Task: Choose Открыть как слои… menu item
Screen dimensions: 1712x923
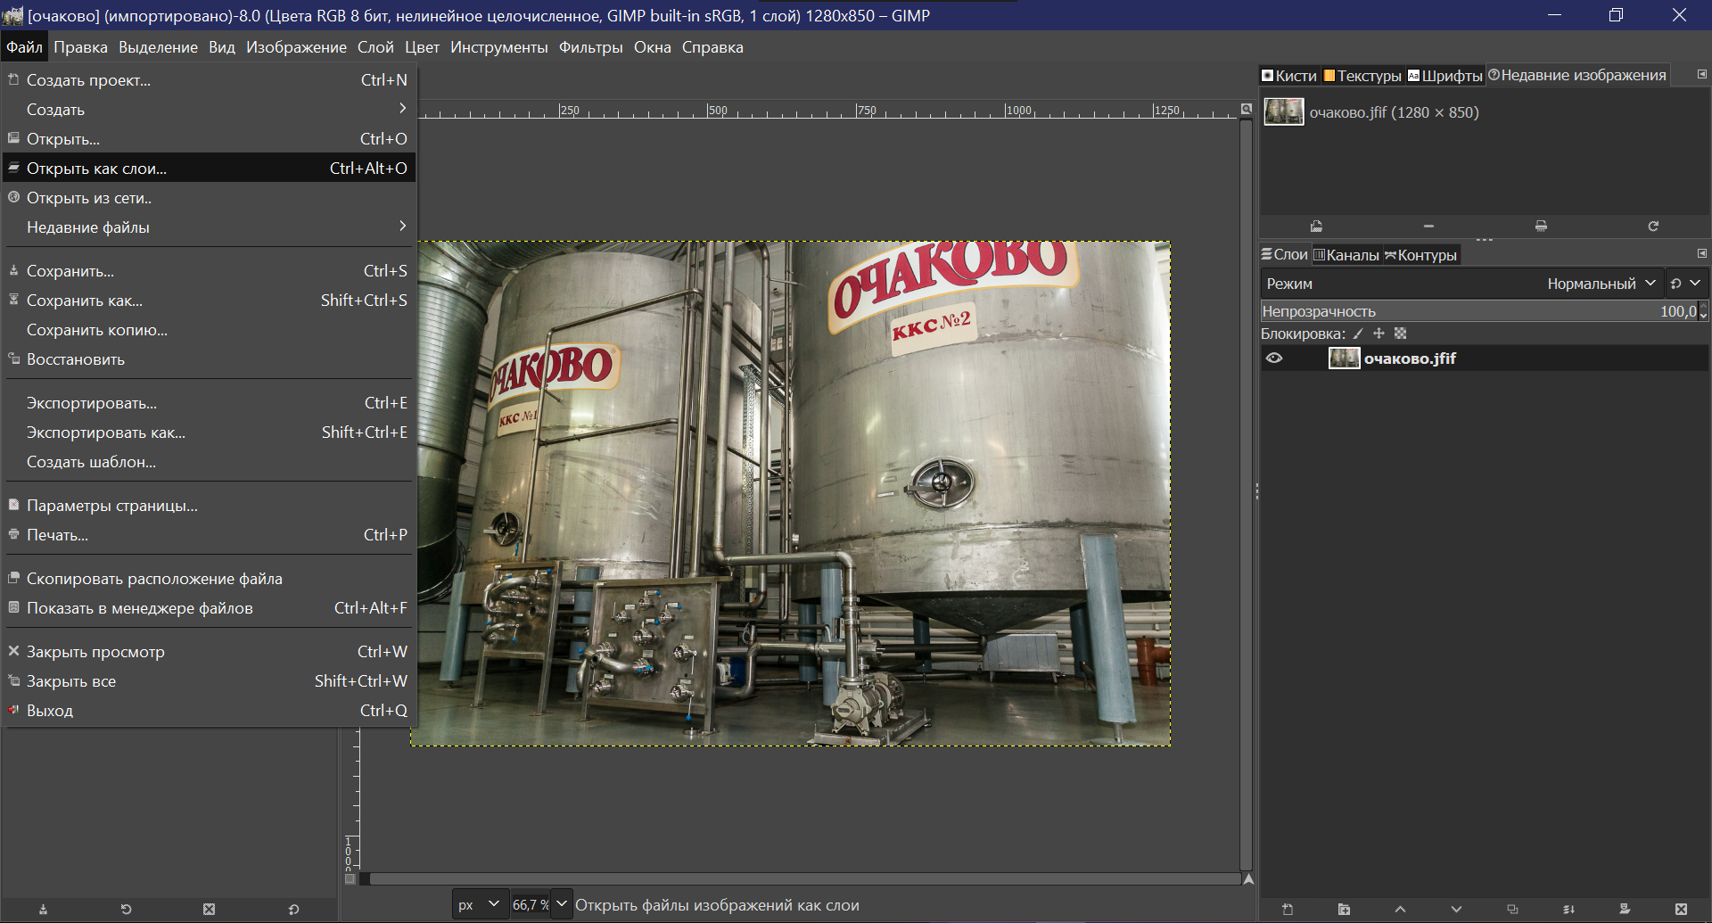Action: click(x=209, y=168)
